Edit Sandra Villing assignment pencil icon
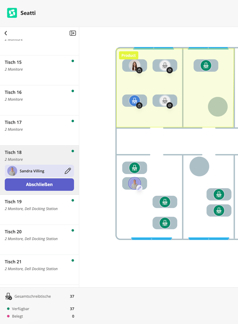This screenshot has height=324, width=238. pyautogui.click(x=68, y=171)
